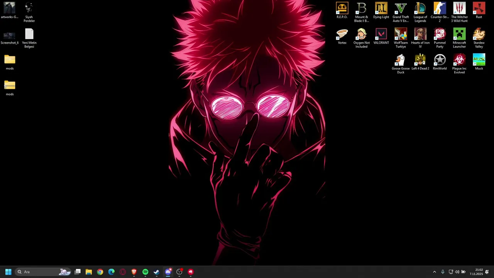Open Microsoft Edge from the taskbar
The width and height of the screenshot is (494, 278).
112,272
